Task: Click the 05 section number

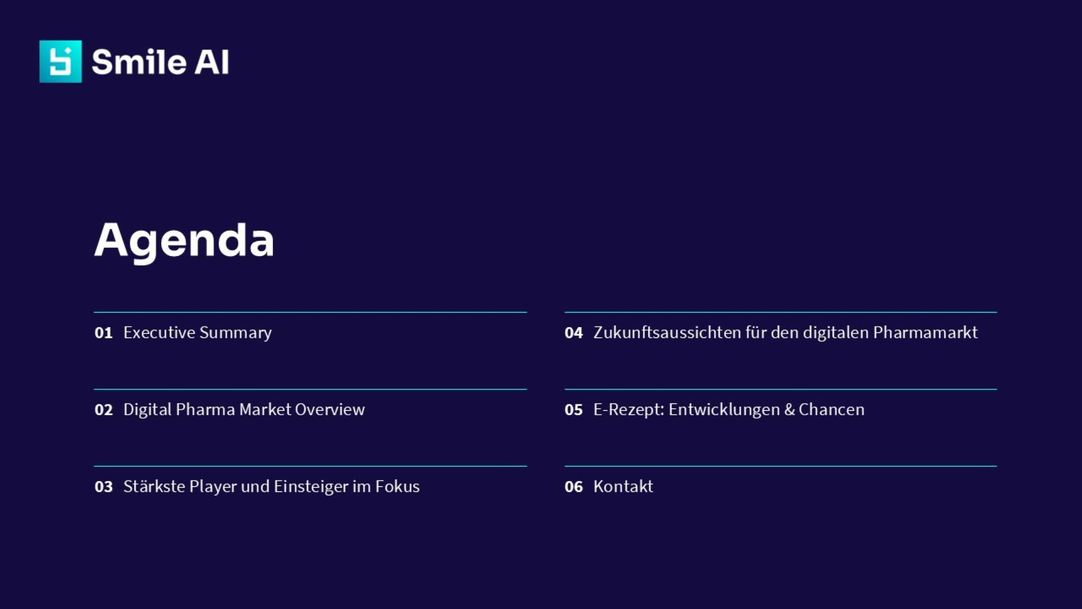Action: (574, 410)
